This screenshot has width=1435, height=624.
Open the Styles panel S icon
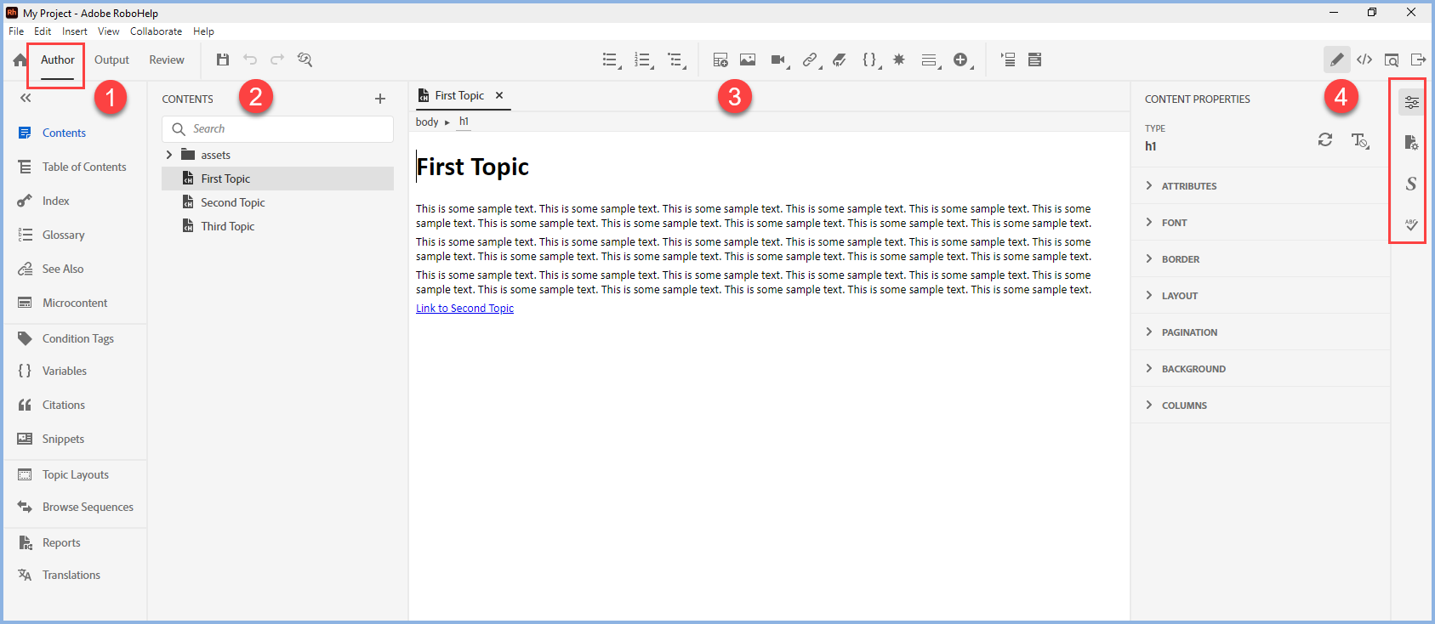(x=1410, y=184)
